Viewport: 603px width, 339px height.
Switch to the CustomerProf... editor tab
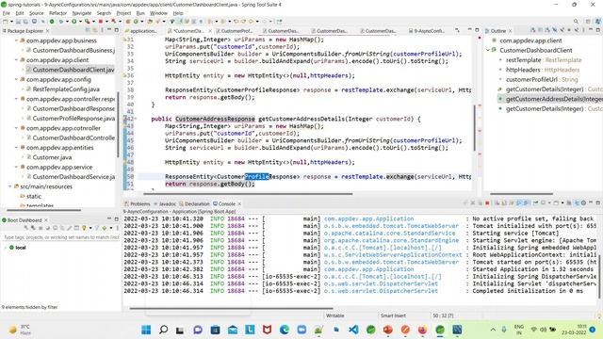pos(235,31)
